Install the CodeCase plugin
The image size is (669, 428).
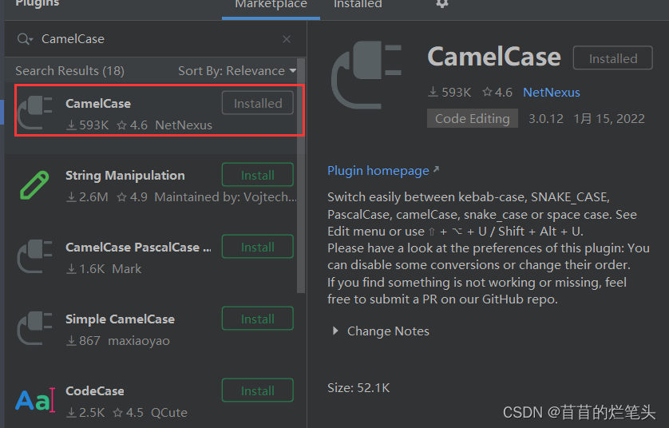[258, 390]
